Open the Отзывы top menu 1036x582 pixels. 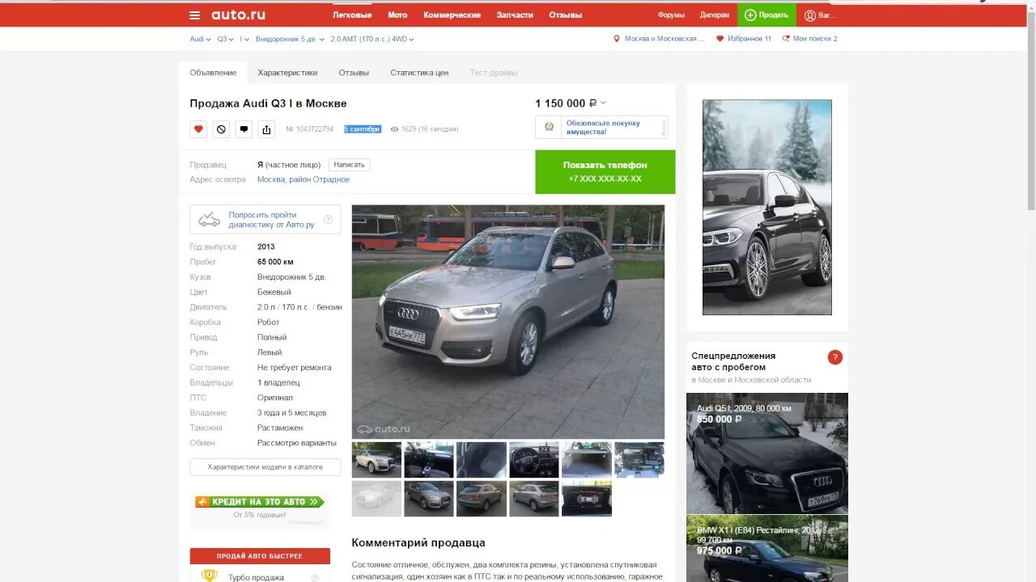(565, 15)
